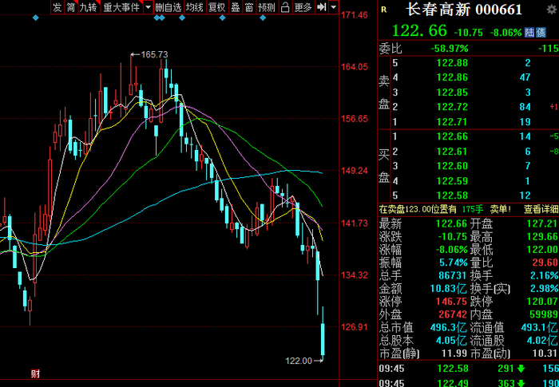Select buy level 2 price 122.61
Viewport: 559px width, 387px height.
452,152
